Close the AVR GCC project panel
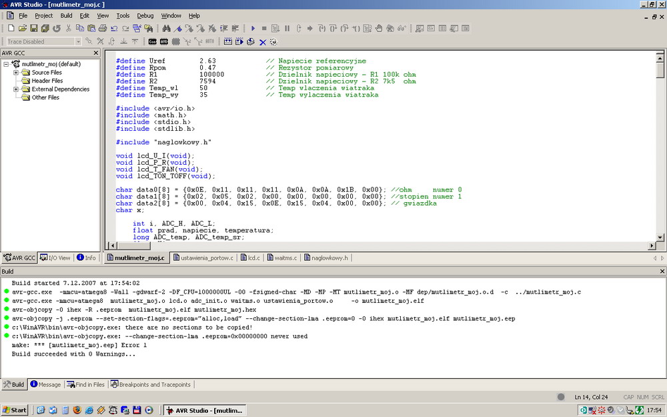Viewport: 667px width, 417px height. pyautogui.click(x=95, y=53)
